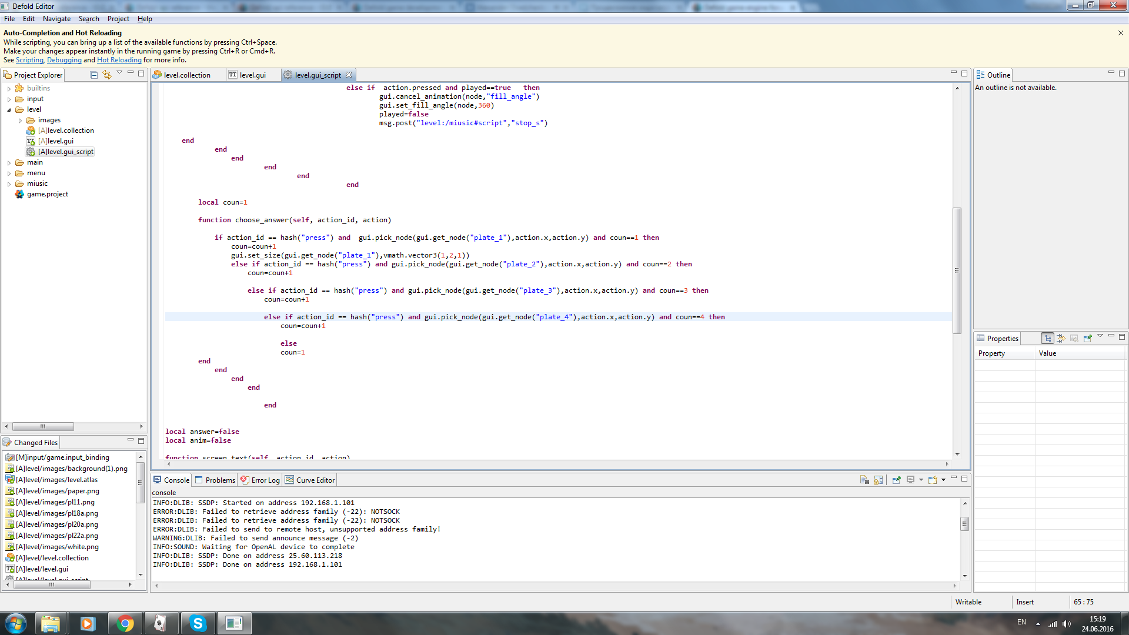This screenshot has height=635, width=1129.
Task: Toggle Scroll Lock in Console panel
Action: (878, 480)
